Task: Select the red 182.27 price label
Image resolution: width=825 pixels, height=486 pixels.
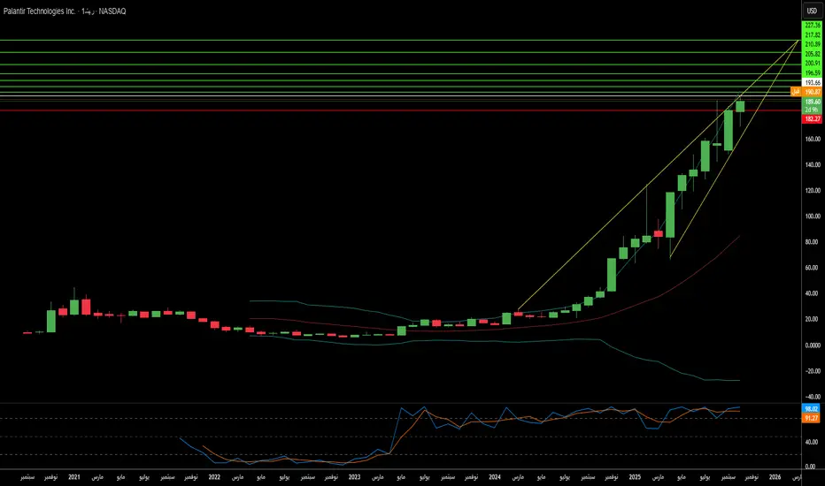Action: coord(813,119)
